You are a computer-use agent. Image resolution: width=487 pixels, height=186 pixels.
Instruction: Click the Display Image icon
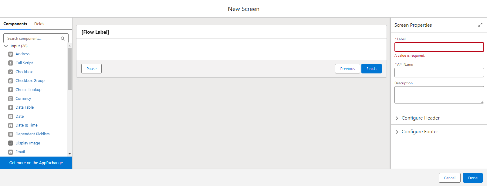click(x=11, y=143)
